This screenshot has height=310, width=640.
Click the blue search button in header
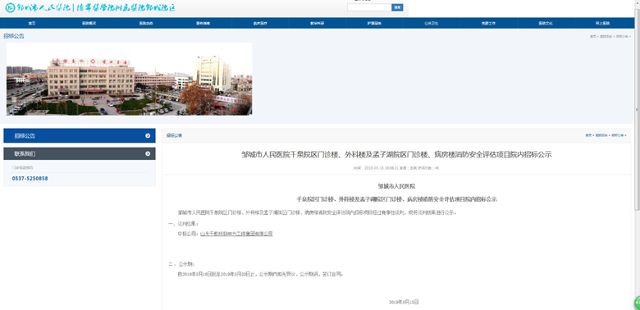click(x=397, y=7)
